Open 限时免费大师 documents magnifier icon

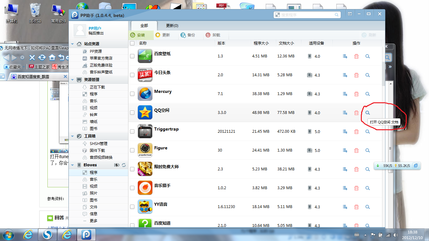pyautogui.click(x=367, y=169)
